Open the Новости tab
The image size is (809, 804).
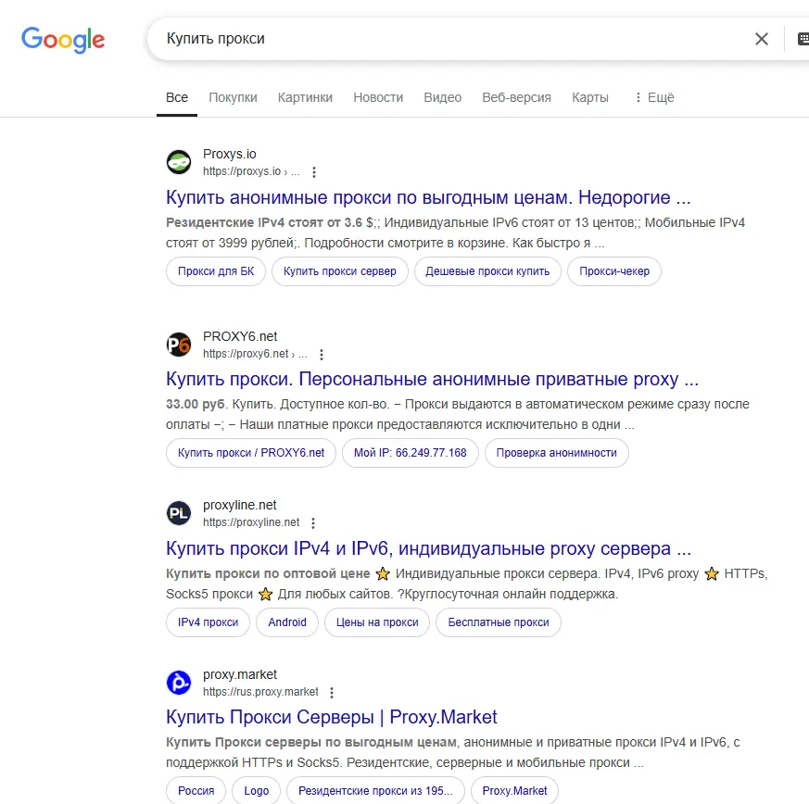pyautogui.click(x=378, y=97)
